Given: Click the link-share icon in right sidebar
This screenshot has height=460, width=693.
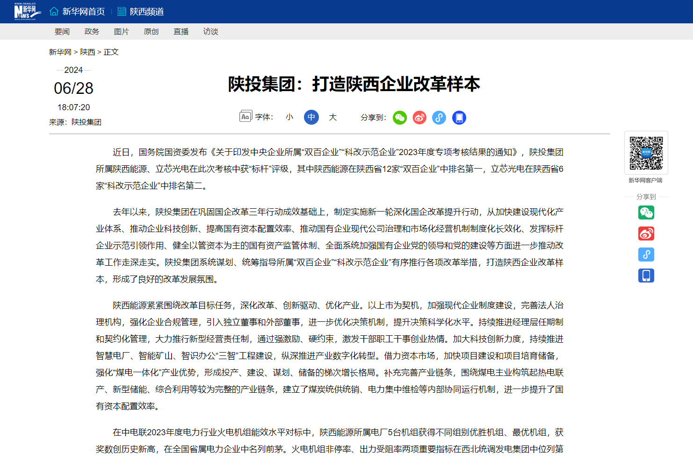Looking at the screenshot, I should 646,255.
